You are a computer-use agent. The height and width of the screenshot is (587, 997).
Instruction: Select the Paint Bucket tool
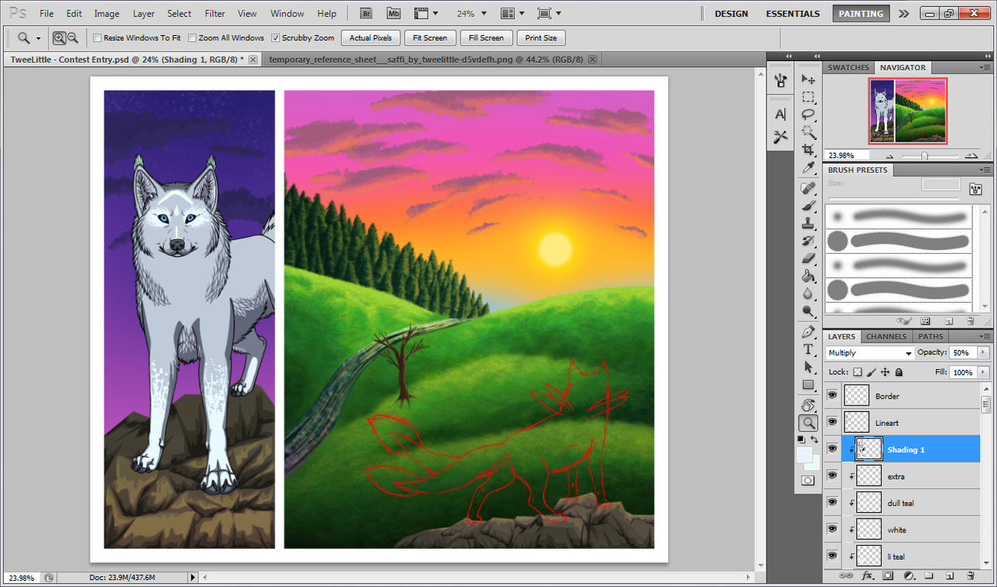pyautogui.click(x=809, y=276)
